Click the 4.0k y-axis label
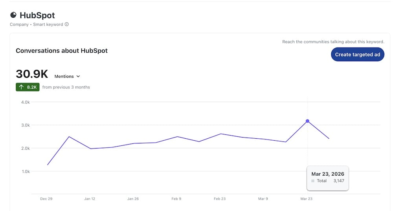Viewport: 393px width, 211px height. click(x=25, y=102)
